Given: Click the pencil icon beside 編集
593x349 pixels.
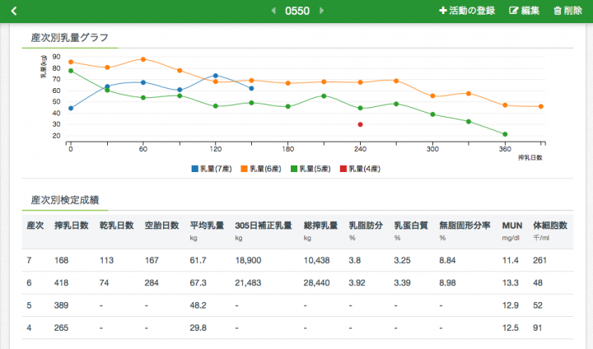Looking at the screenshot, I should click(x=515, y=11).
